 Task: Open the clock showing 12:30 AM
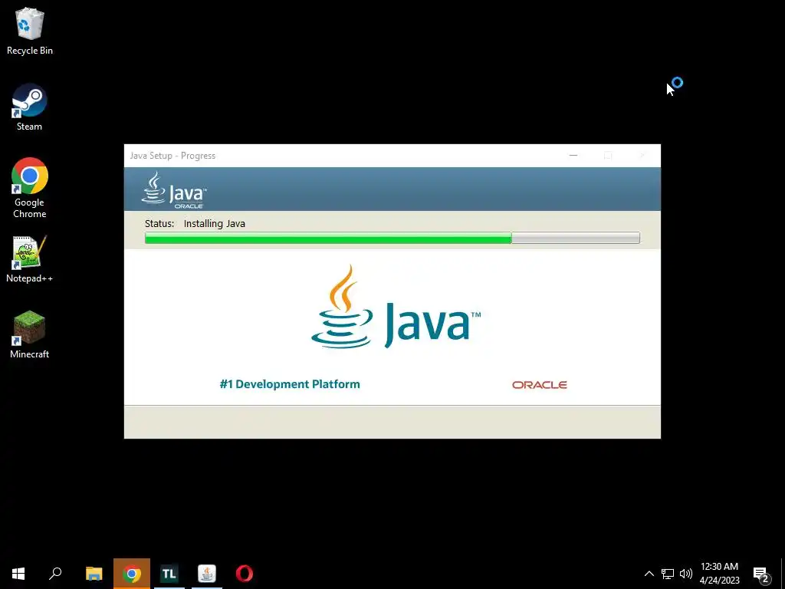tap(719, 574)
